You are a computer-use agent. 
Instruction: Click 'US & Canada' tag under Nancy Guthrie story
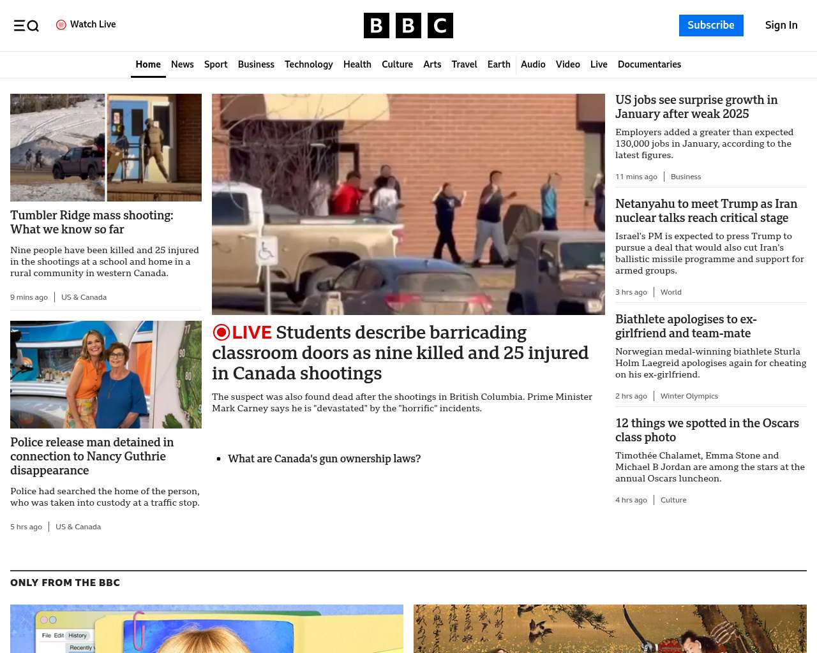[78, 527]
